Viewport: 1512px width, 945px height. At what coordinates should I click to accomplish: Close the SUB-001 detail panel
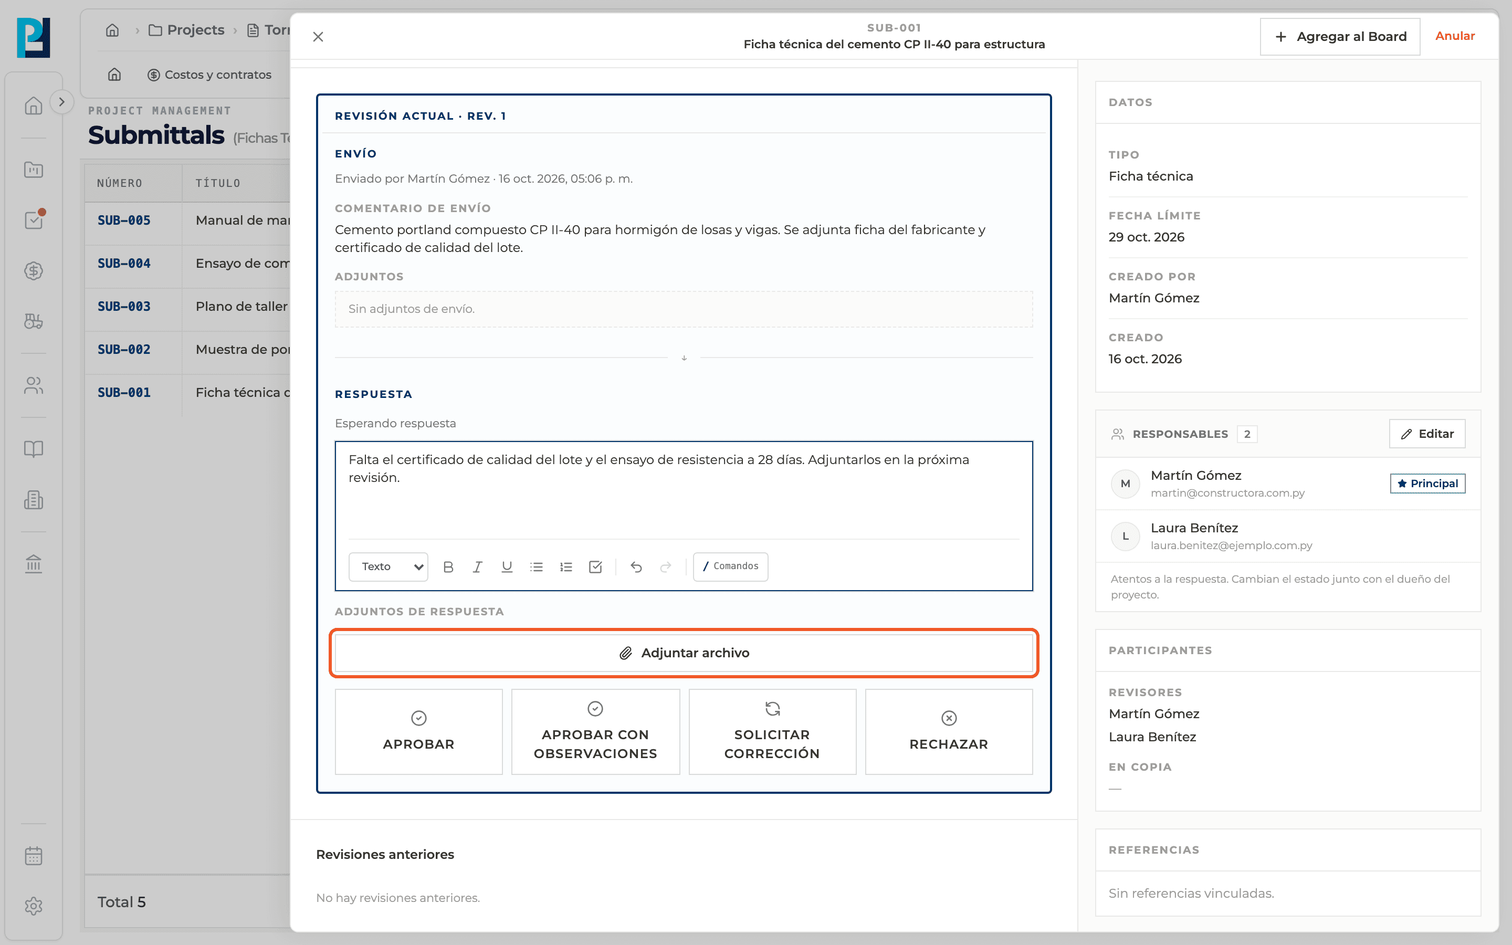coord(318,37)
